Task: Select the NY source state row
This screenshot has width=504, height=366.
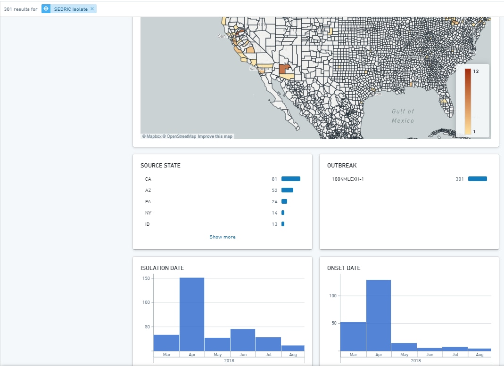Action: (223, 213)
